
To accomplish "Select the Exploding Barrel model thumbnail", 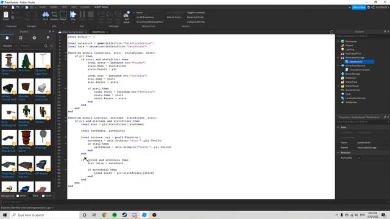I will (26, 138).
